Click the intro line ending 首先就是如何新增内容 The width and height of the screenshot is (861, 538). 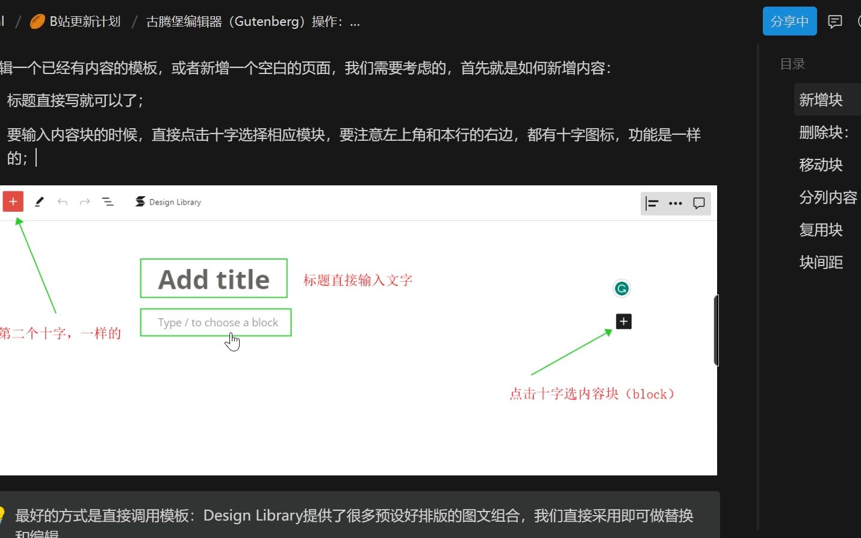[306, 68]
